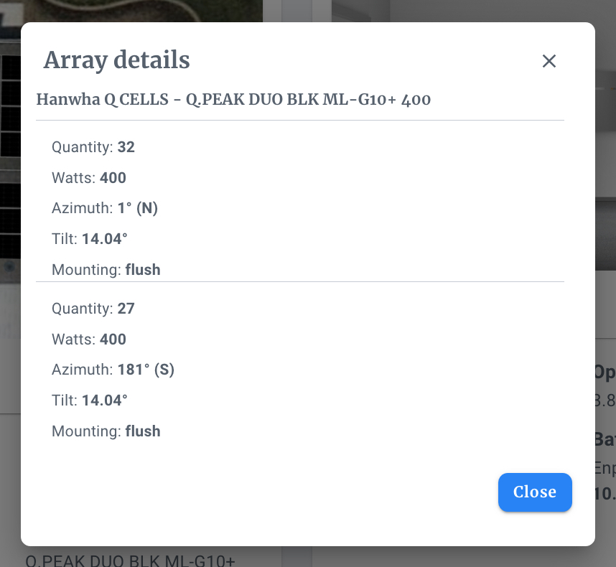Click the Quantity 27 row
This screenshot has width=616, height=567.
(x=93, y=309)
